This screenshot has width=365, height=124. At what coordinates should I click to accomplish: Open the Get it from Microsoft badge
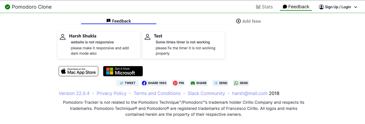click(123, 71)
